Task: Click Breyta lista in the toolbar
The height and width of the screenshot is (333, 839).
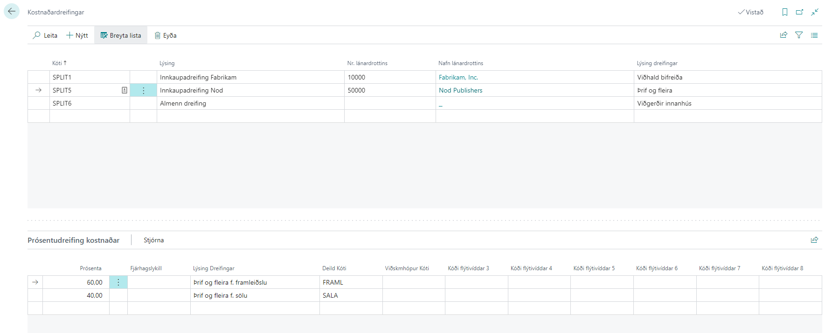Action: [121, 35]
